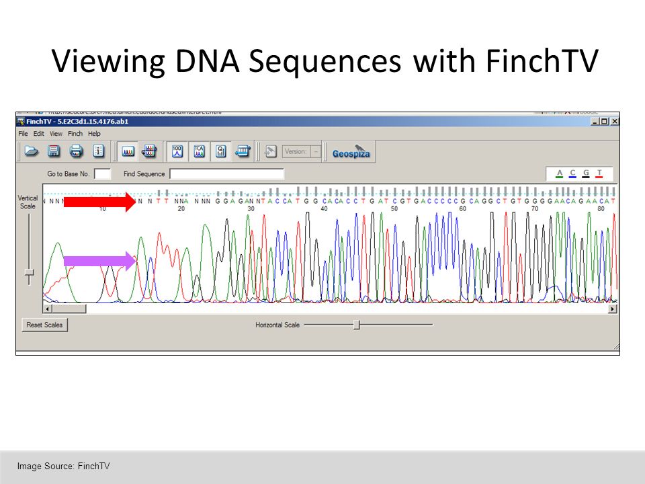Viewport: 645px width, 484px height.
Task: Toggle quality values display icon (Q)
Action: coord(221,151)
